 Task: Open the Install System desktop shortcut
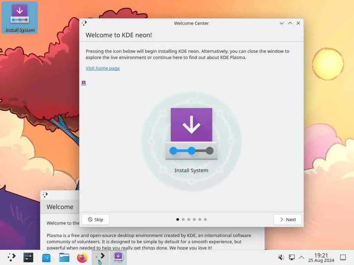click(20, 18)
